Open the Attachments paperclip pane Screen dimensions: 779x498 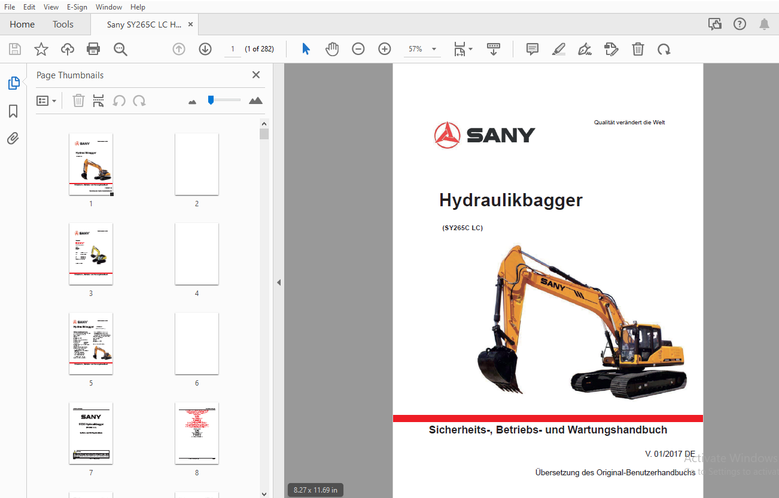point(13,139)
